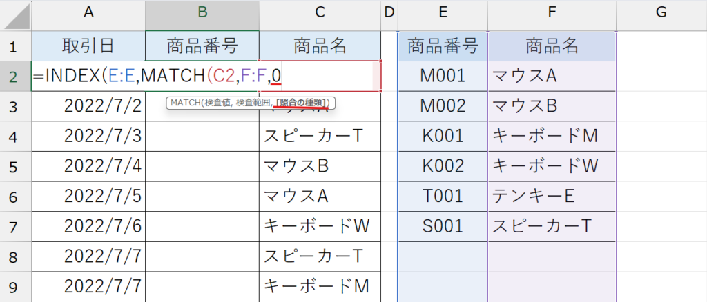Click the 商品名 header cell in column F
The width and height of the screenshot is (707, 302).
click(552, 46)
